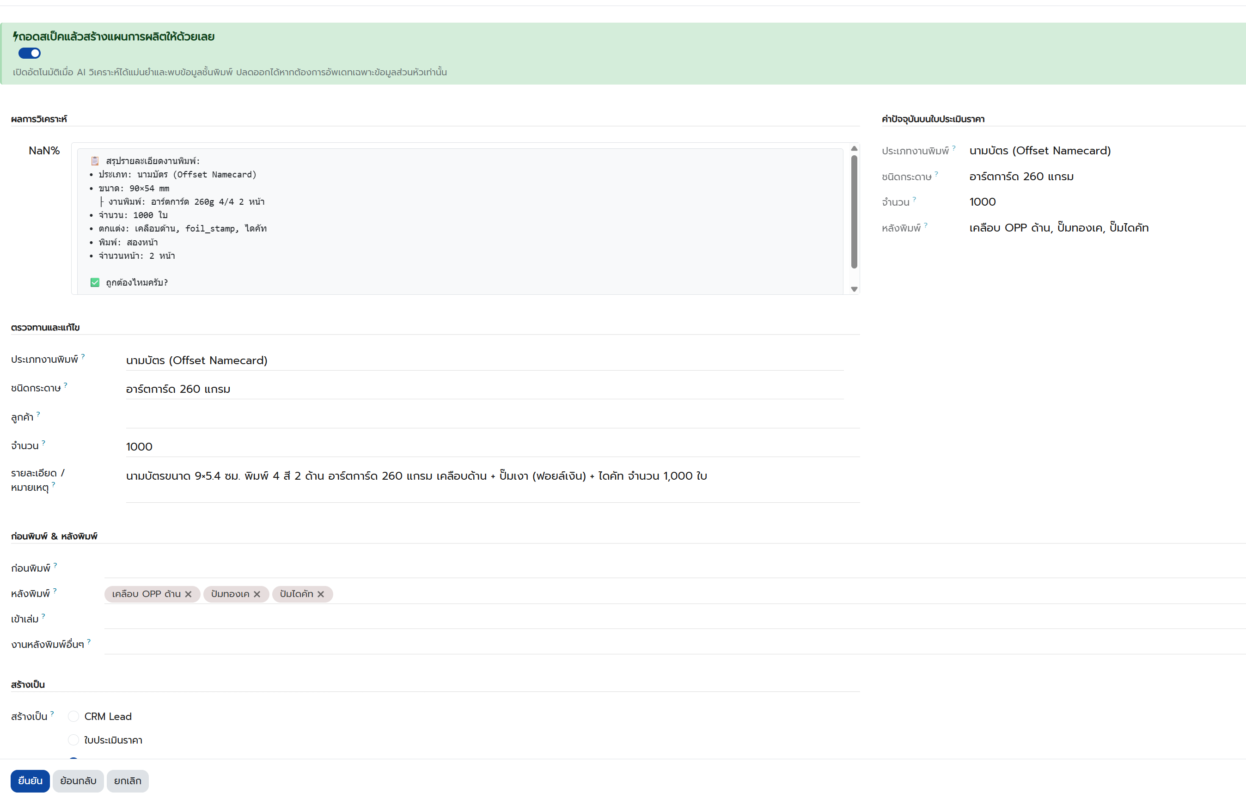Click help icon next to ลูกค้า label
The height and width of the screenshot is (799, 1246).
(x=38, y=414)
